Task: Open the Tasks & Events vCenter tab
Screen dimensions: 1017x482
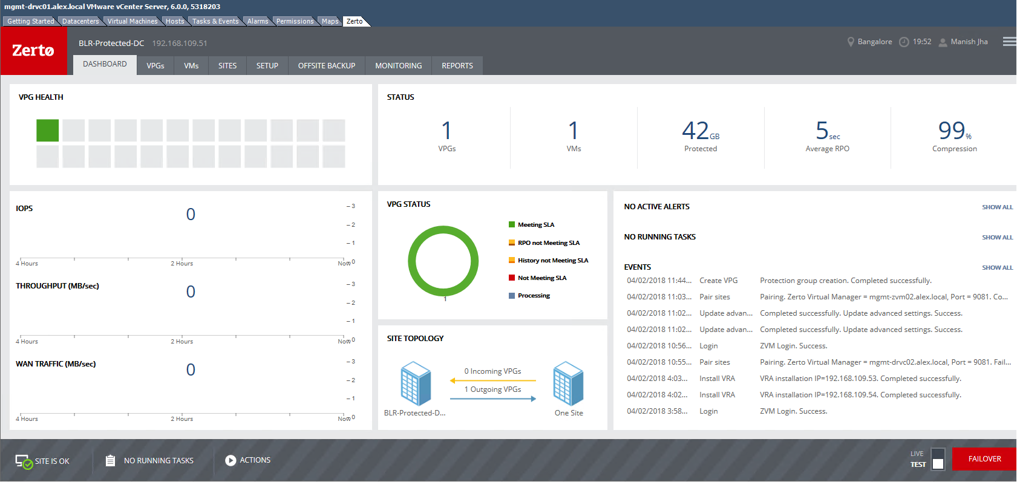Action: coord(215,21)
